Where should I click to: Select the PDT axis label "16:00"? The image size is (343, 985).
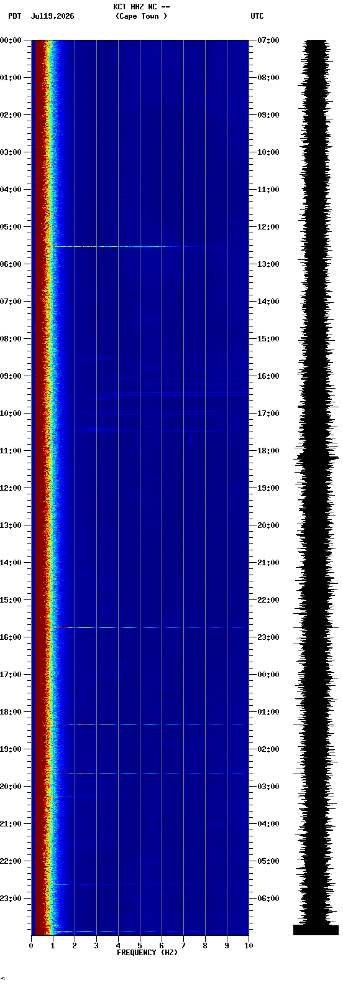[x=11, y=637]
